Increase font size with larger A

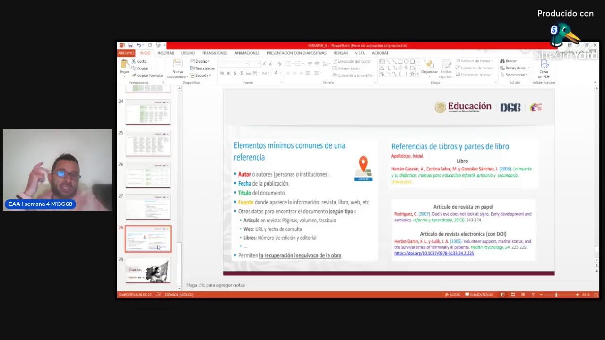coord(264,63)
